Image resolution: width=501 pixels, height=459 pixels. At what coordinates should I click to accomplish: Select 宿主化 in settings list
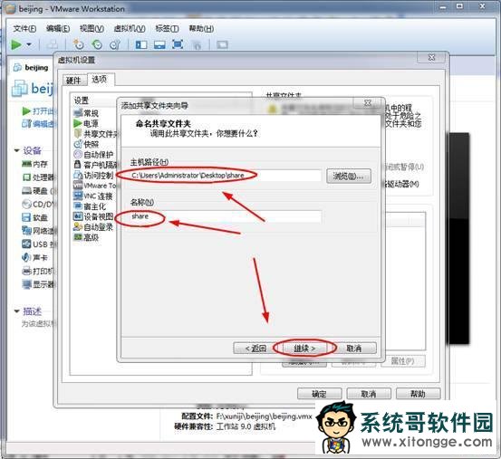[x=90, y=206]
